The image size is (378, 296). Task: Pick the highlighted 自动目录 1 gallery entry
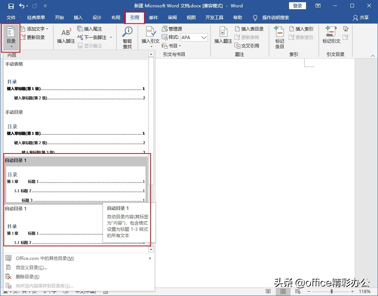click(76, 180)
